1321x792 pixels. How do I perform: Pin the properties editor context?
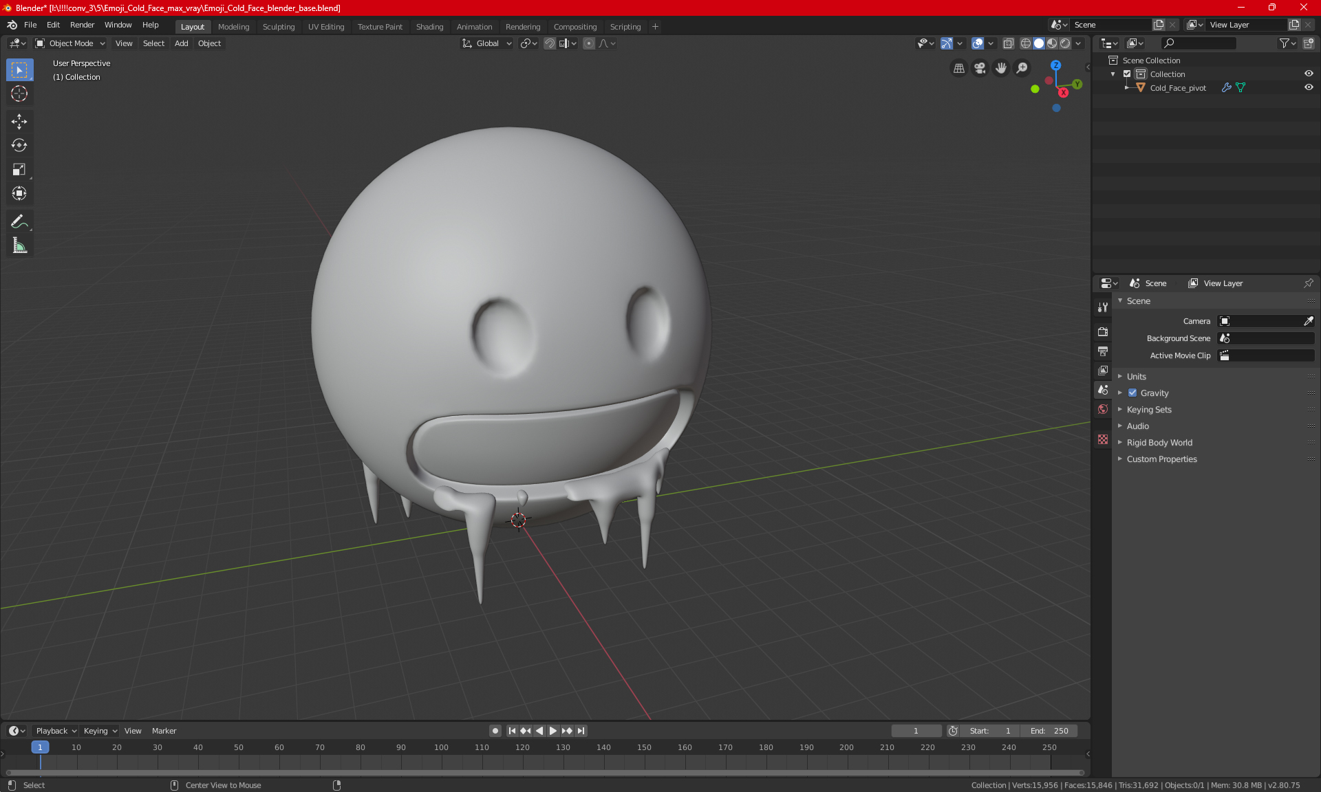click(1308, 283)
